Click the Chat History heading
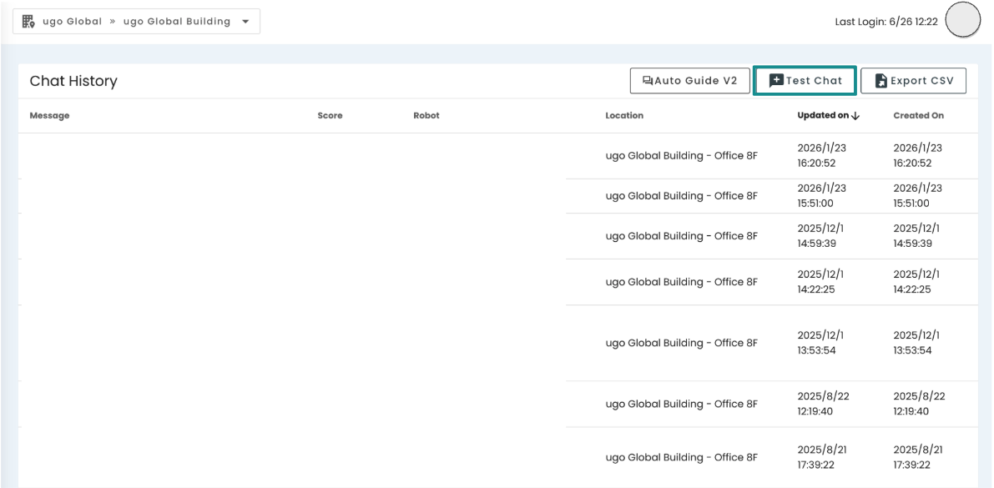 tap(73, 81)
